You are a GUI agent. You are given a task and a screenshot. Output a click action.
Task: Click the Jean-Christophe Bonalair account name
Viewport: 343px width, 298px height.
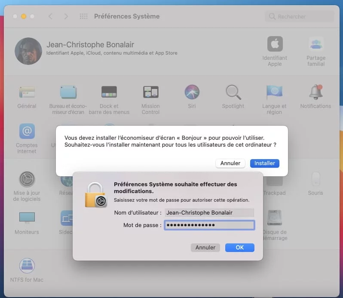pyautogui.click(x=90, y=45)
